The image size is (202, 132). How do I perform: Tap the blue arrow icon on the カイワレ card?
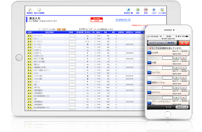point(149,72)
